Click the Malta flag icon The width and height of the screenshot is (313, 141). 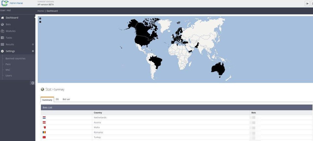44,127
